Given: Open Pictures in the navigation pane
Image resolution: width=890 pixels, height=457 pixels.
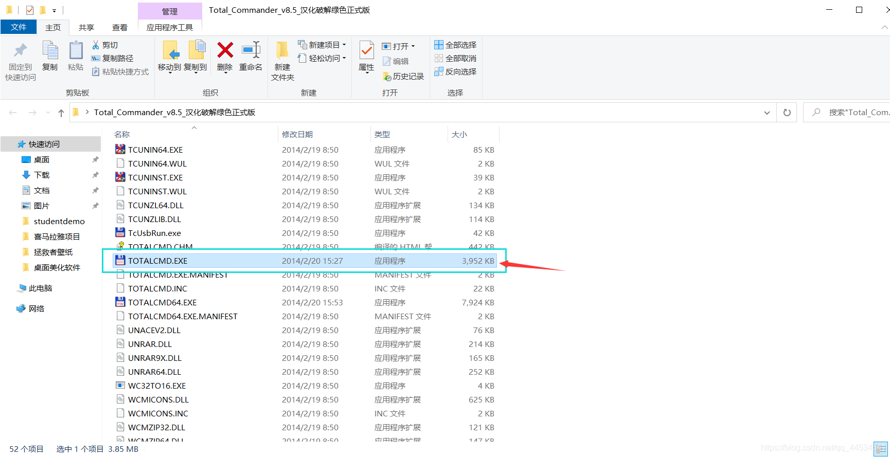Looking at the screenshot, I should [x=41, y=206].
